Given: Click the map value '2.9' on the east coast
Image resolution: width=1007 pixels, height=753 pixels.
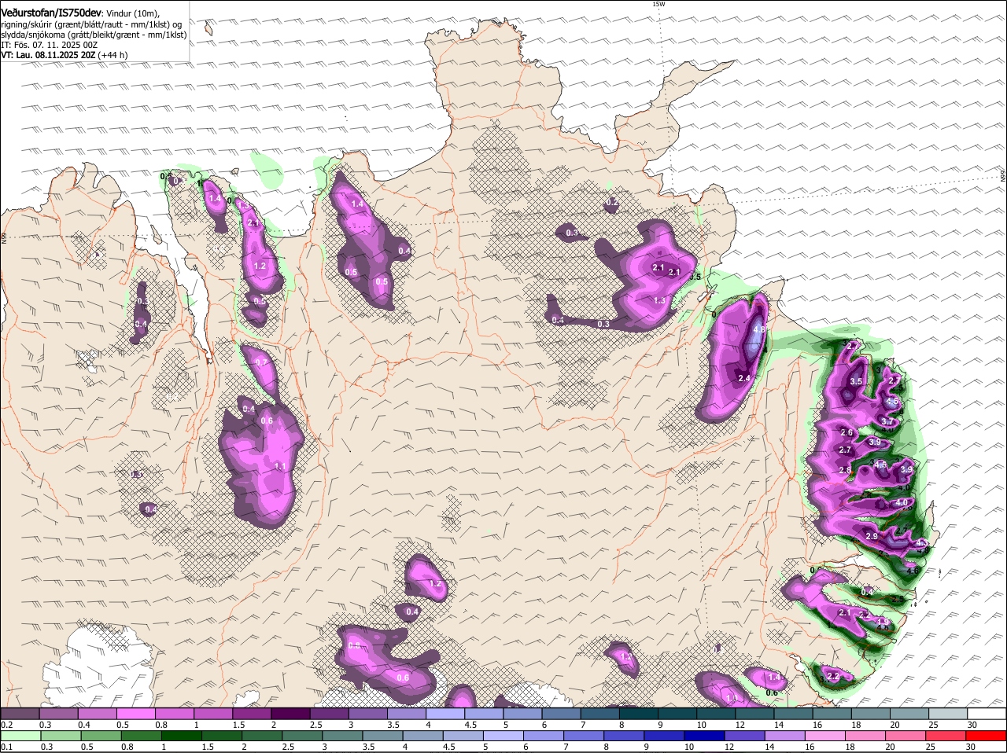Looking at the screenshot, I should pyautogui.click(x=872, y=537).
